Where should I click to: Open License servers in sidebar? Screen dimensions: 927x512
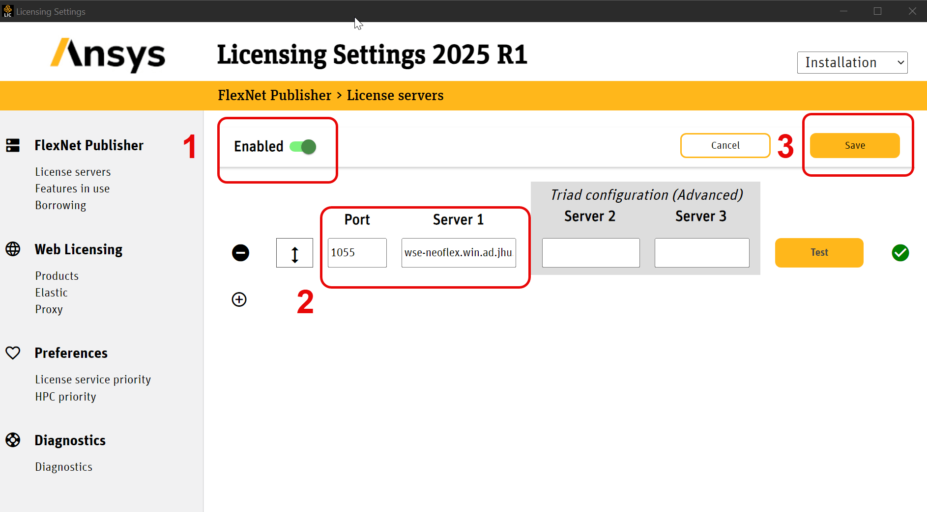click(73, 172)
